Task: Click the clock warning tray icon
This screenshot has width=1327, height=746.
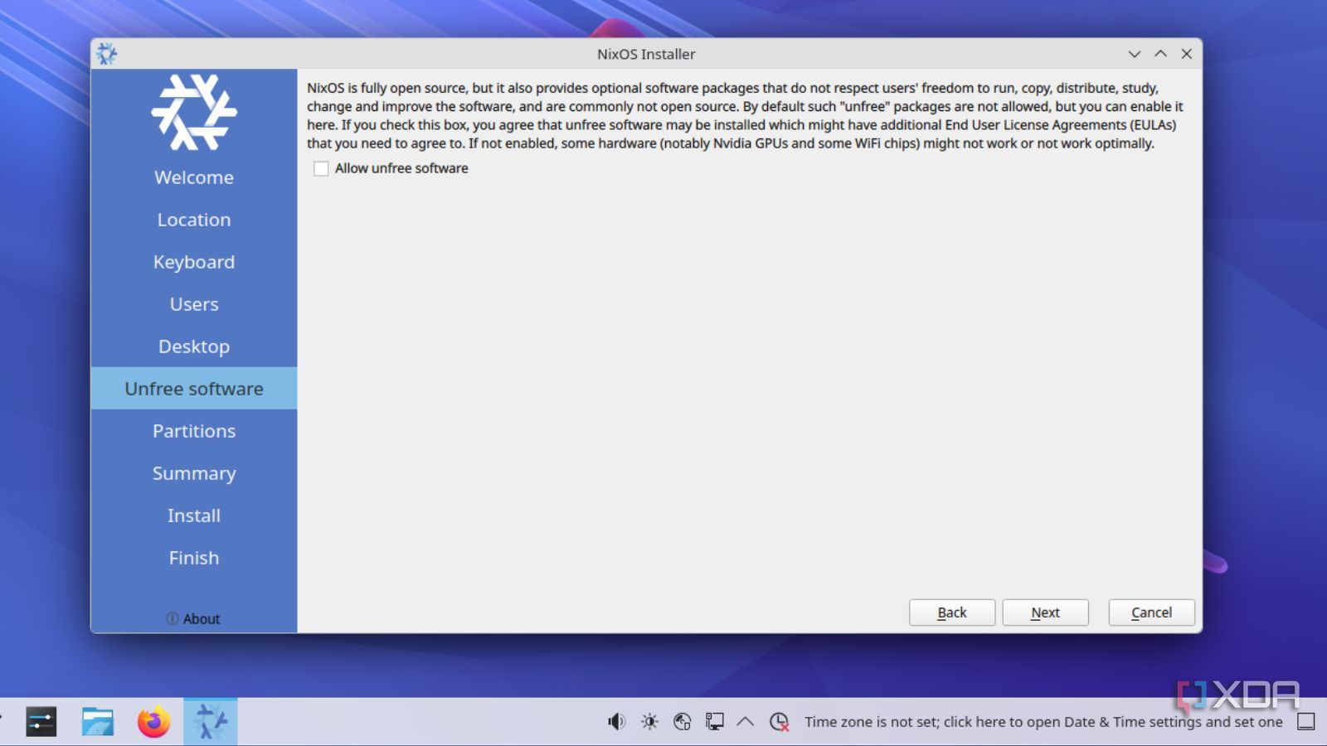Action: tap(779, 722)
